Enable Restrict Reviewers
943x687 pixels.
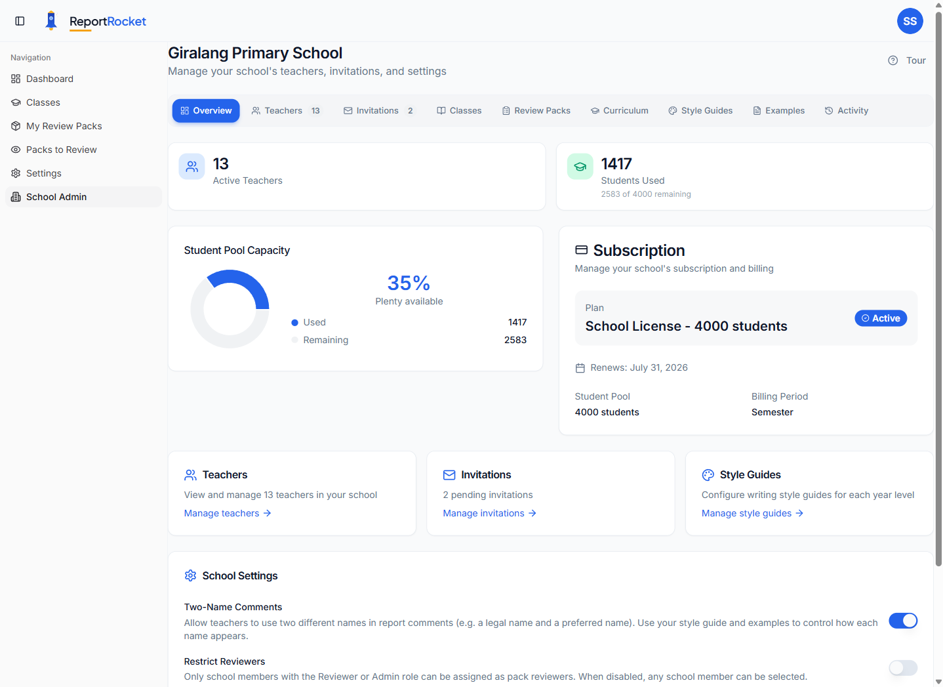(x=903, y=668)
